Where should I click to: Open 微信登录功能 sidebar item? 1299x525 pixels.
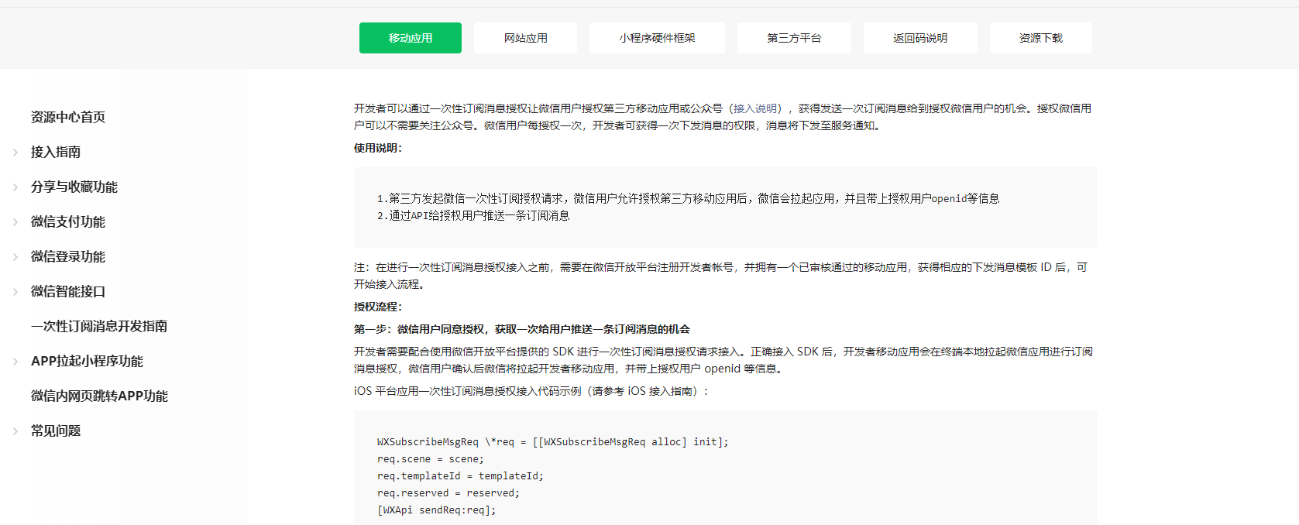click(x=68, y=256)
